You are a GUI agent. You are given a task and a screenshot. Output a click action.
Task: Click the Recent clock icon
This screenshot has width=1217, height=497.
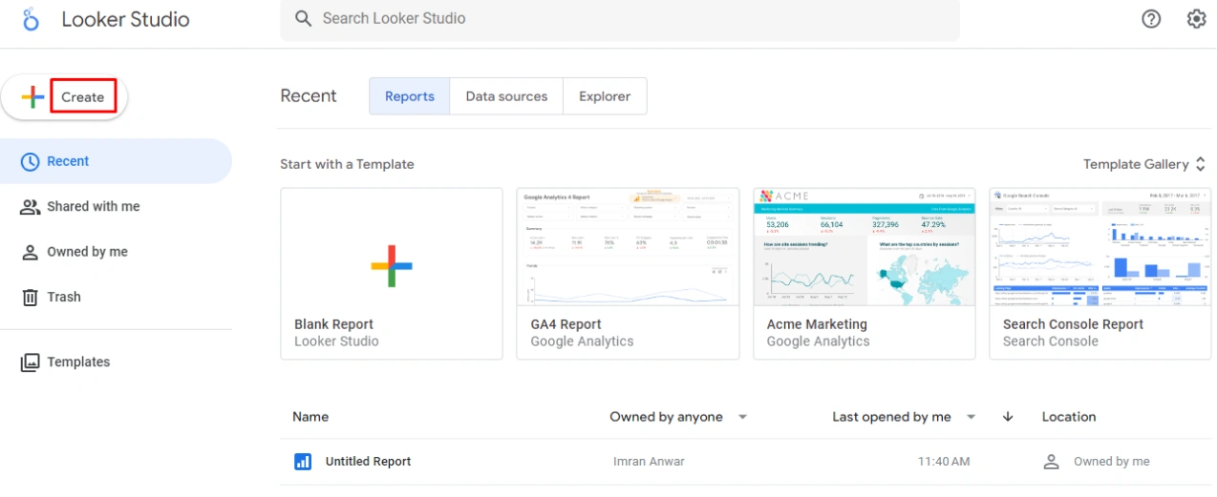(31, 161)
